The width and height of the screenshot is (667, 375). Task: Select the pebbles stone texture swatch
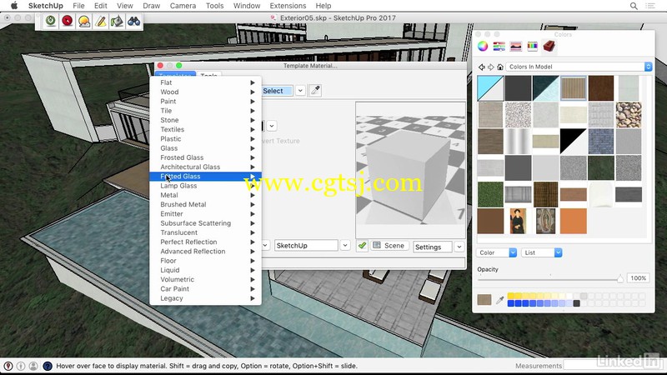(629, 115)
